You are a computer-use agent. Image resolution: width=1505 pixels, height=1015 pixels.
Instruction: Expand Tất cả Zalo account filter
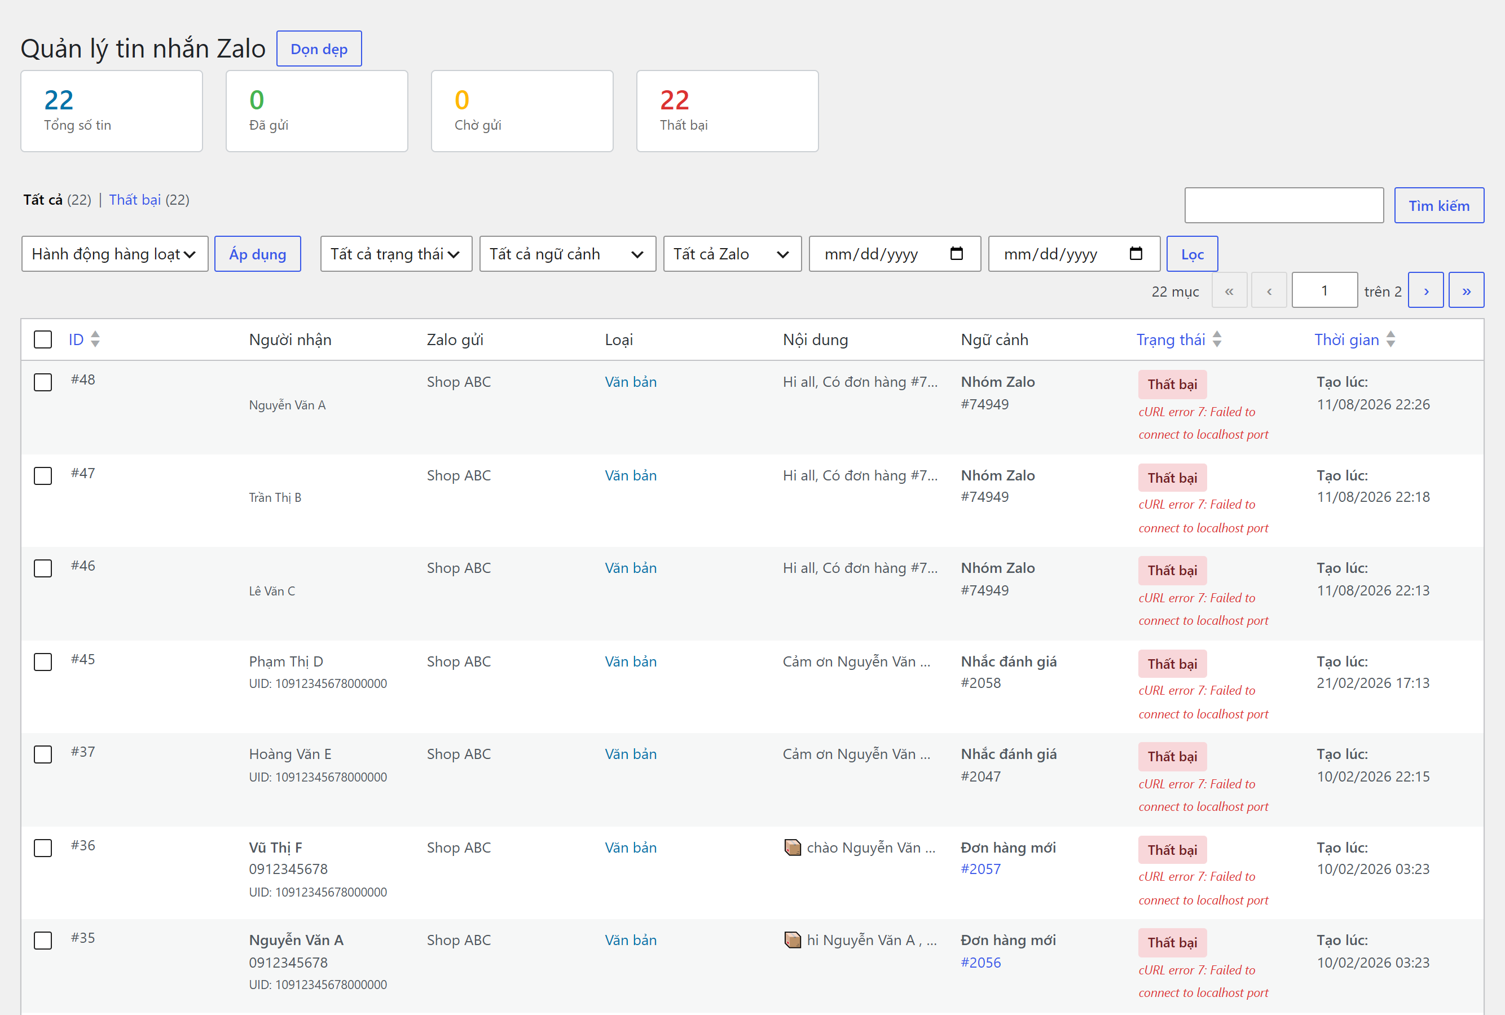click(x=732, y=254)
